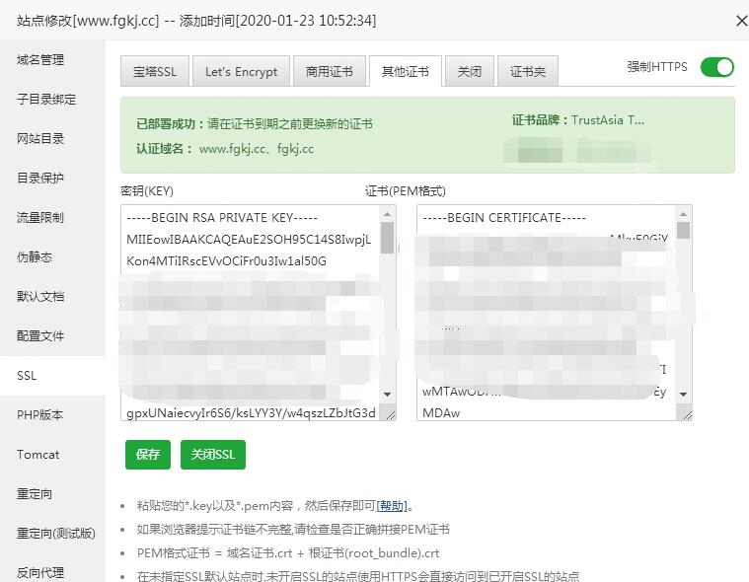Open the 配置文件 sidebar item
Viewport: 749px width, 582px height.
coord(40,336)
